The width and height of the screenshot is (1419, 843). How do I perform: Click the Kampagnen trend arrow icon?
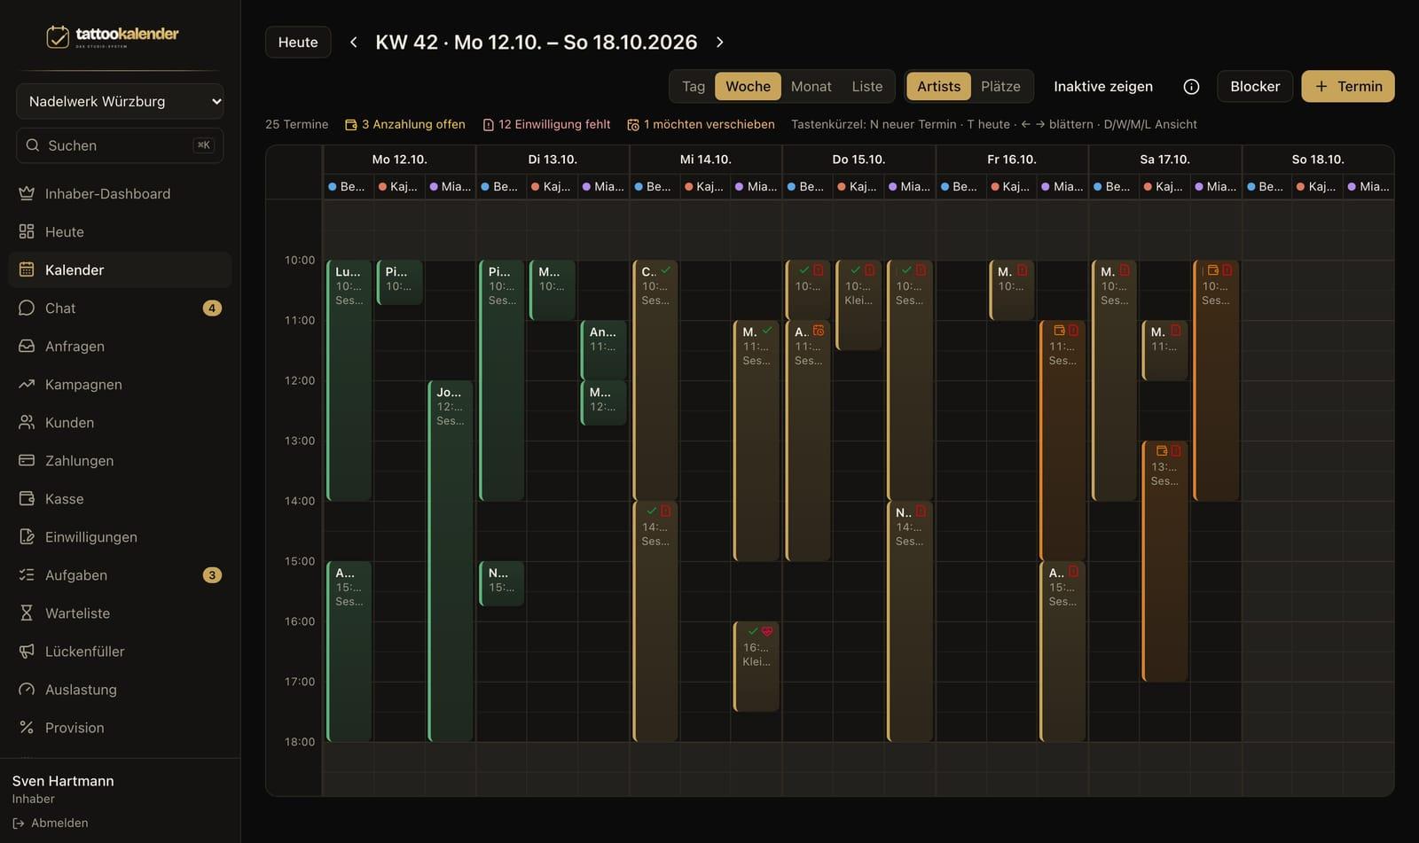click(27, 384)
